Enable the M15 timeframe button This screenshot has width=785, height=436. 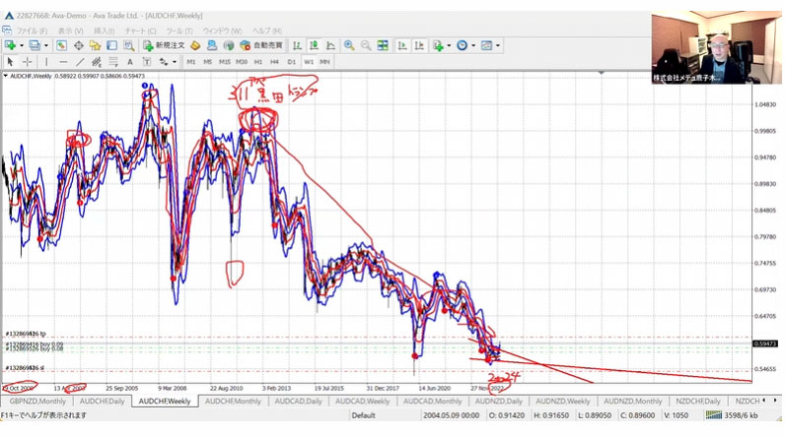226,61
